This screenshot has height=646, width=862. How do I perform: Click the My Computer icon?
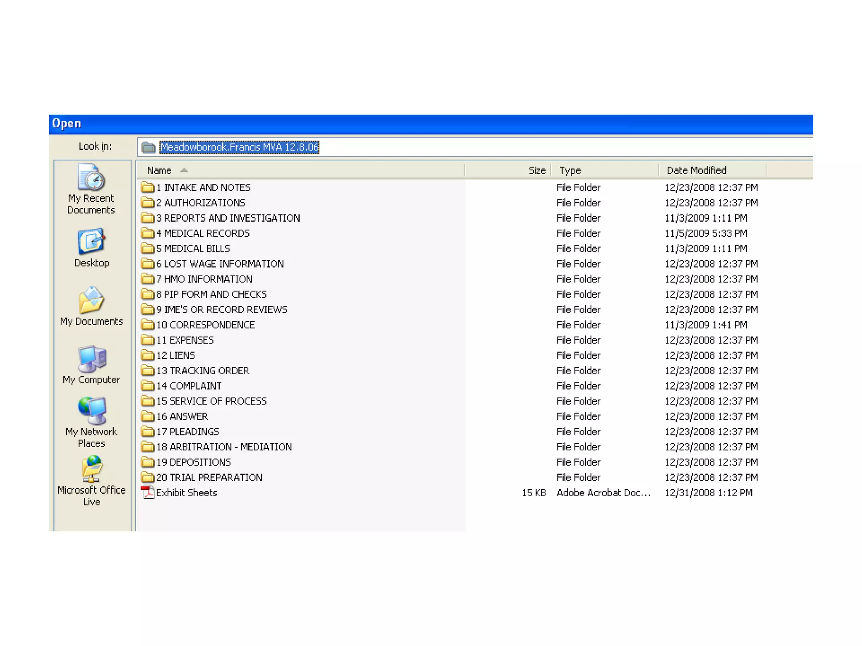(x=91, y=359)
